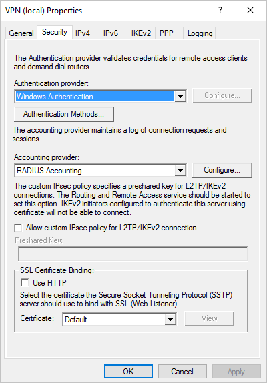Click the View certificate button
This screenshot has width=267, height=383.
click(210, 318)
